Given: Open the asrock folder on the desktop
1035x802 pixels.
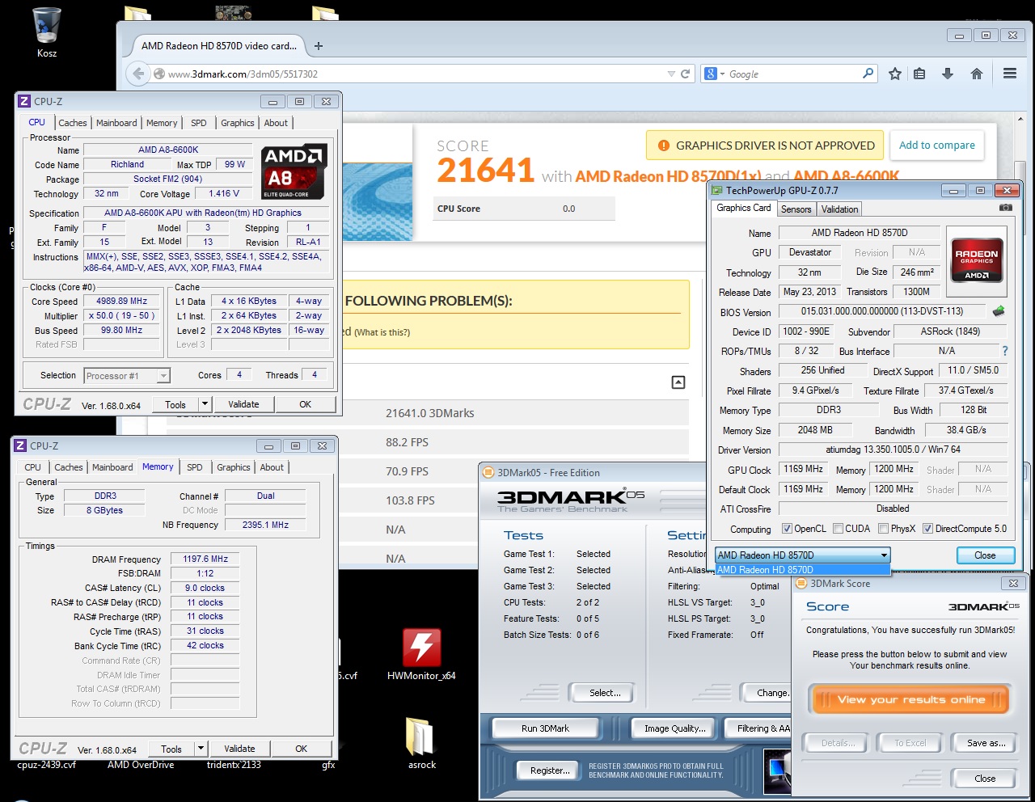Looking at the screenshot, I should (421, 742).
